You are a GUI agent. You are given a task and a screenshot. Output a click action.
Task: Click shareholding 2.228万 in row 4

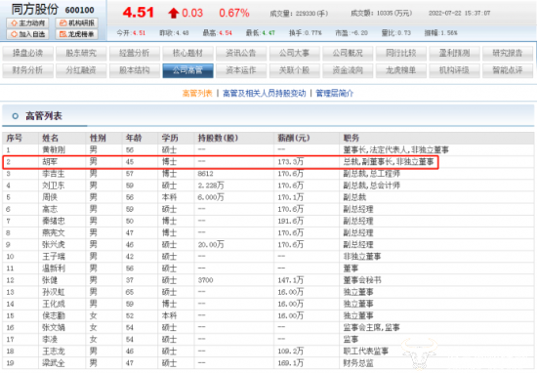pos(211,186)
